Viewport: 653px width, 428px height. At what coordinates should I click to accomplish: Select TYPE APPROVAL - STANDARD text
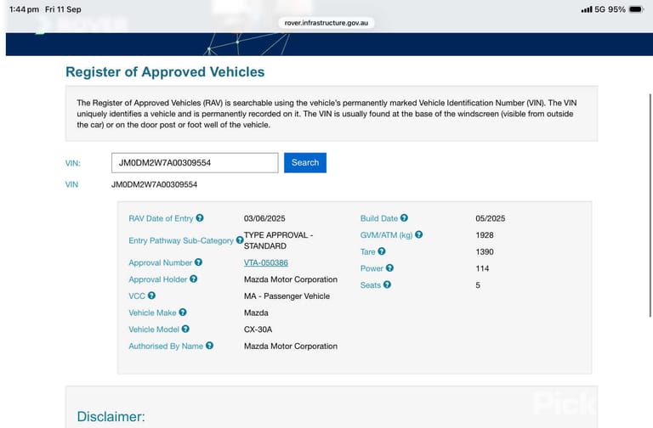pos(279,240)
